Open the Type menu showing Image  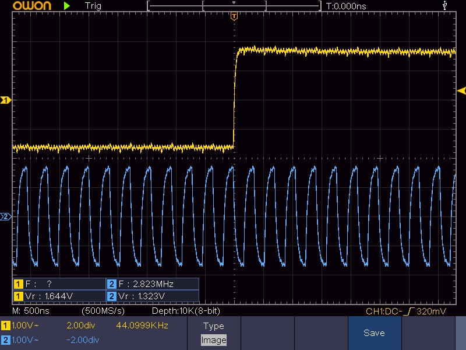[213, 333]
